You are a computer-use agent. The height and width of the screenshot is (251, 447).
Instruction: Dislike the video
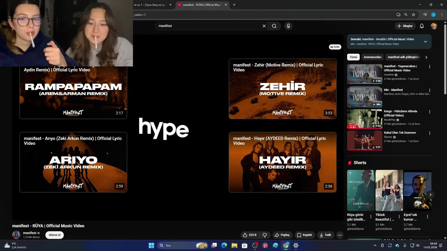tap(265, 235)
